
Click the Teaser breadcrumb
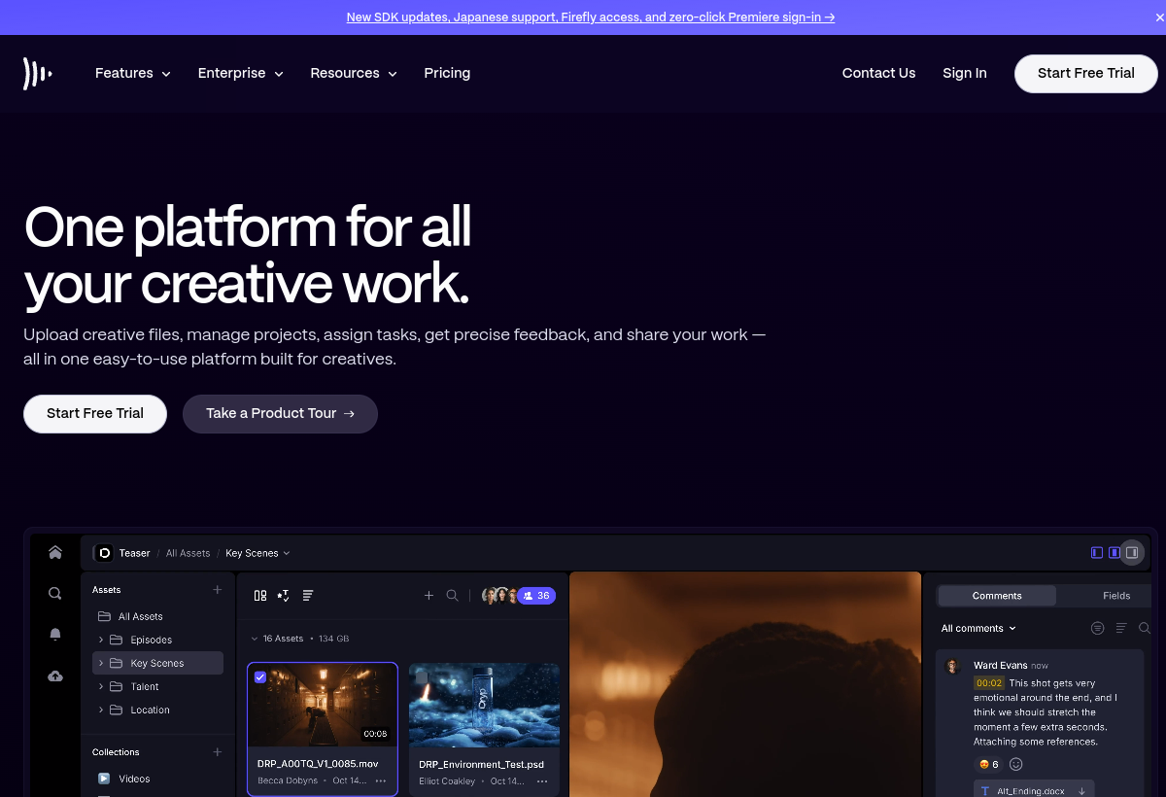tap(134, 553)
